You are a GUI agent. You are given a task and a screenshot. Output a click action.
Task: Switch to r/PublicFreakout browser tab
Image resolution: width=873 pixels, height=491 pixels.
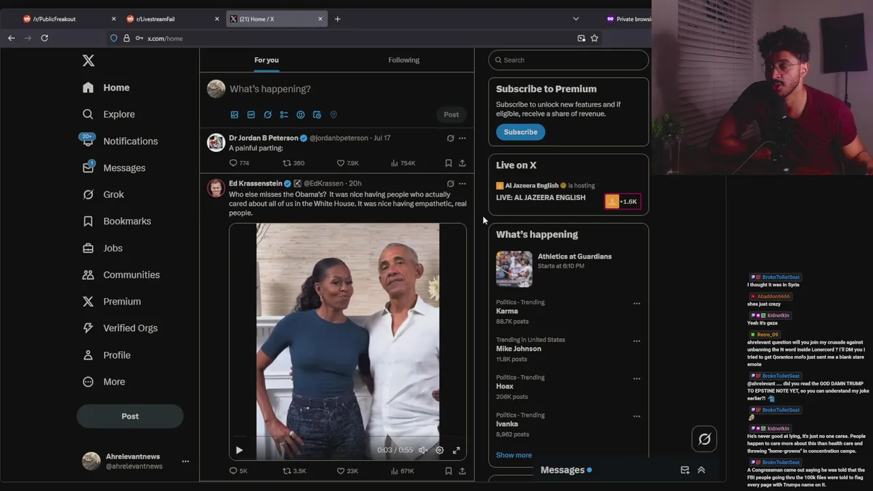click(x=68, y=19)
